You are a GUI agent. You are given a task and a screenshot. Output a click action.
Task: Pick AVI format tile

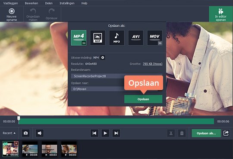point(135,38)
